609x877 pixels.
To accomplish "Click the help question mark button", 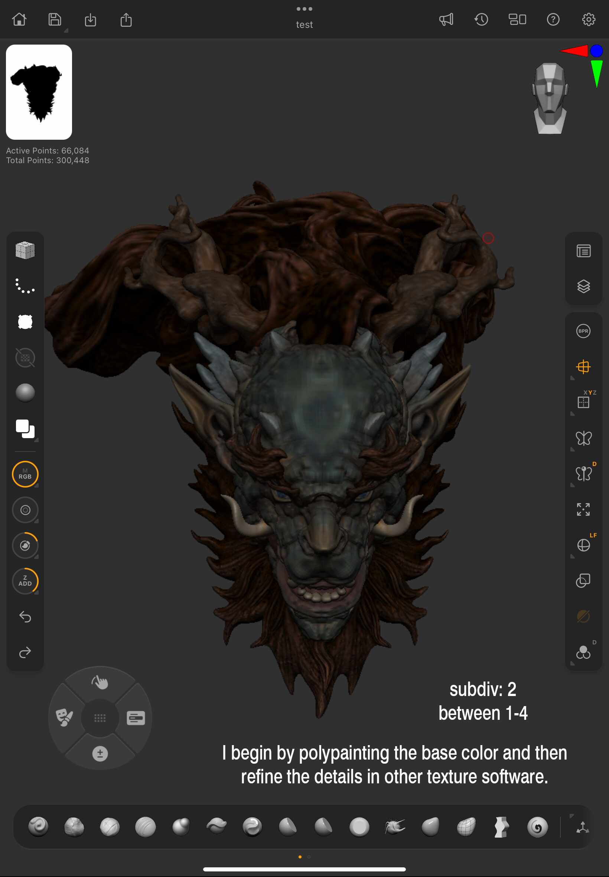I will pos(553,19).
